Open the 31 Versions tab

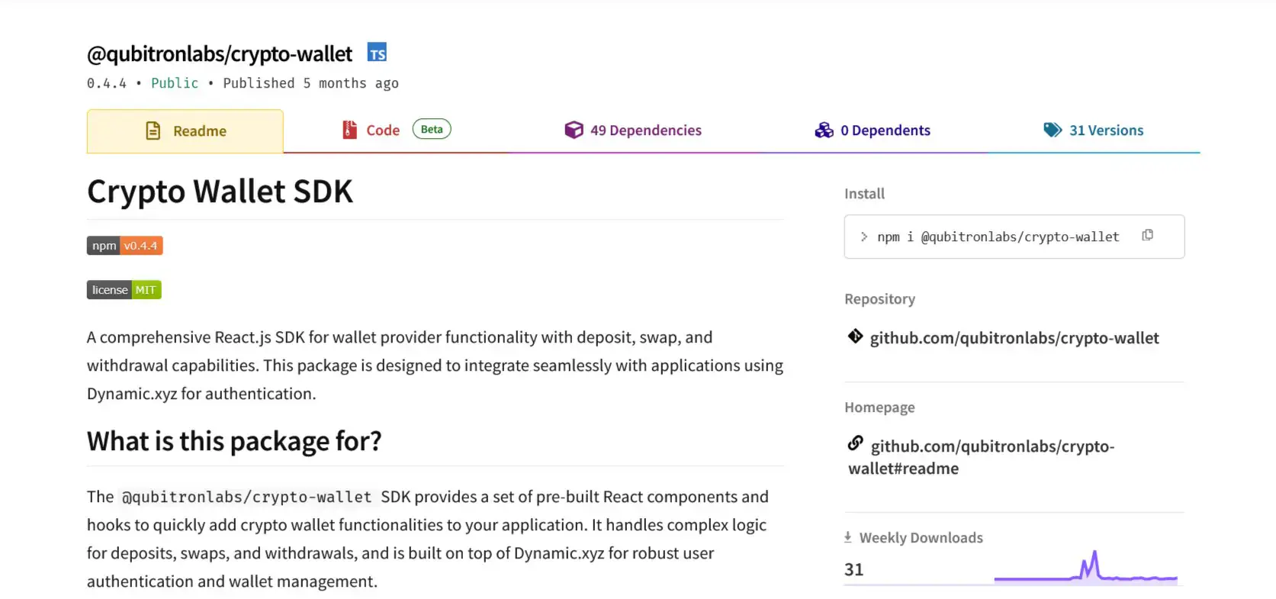pos(1094,130)
